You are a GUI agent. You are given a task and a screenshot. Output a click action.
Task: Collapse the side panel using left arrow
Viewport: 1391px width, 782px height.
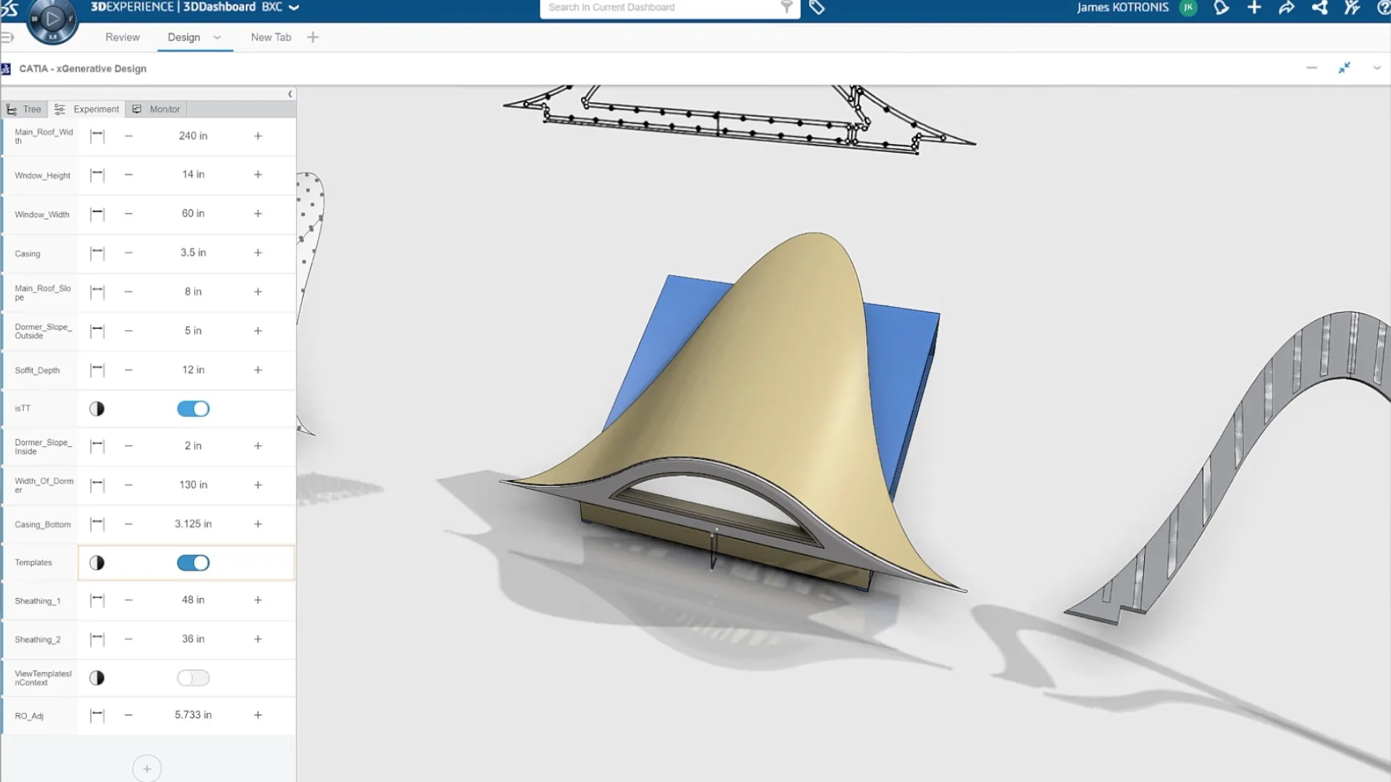(x=290, y=94)
